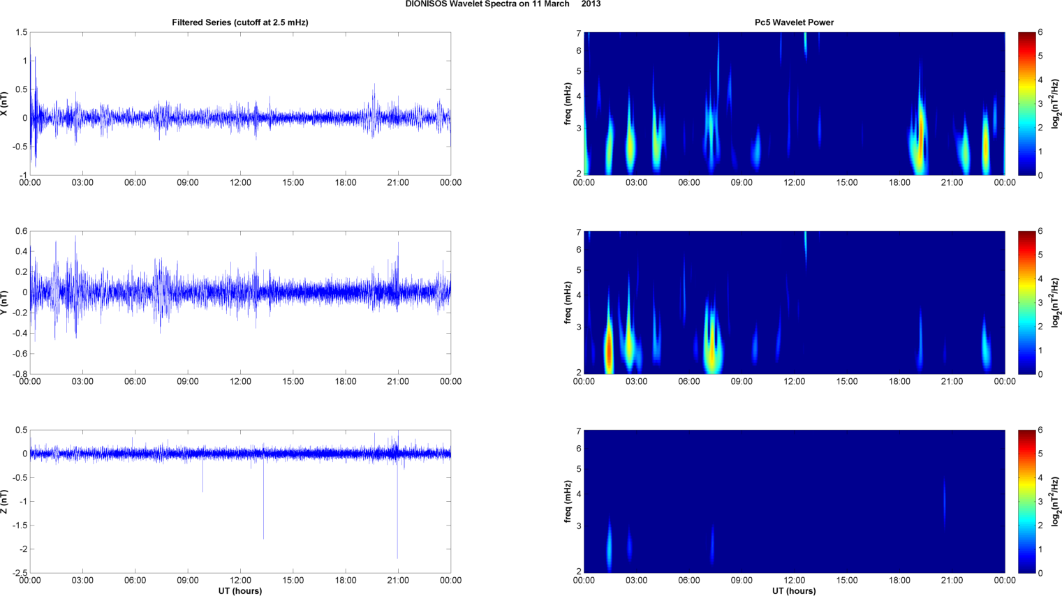Click the DIONISOS Wavelet Spectra main title
Image resolution: width=1062 pixels, height=596 pixels.
click(x=503, y=4)
